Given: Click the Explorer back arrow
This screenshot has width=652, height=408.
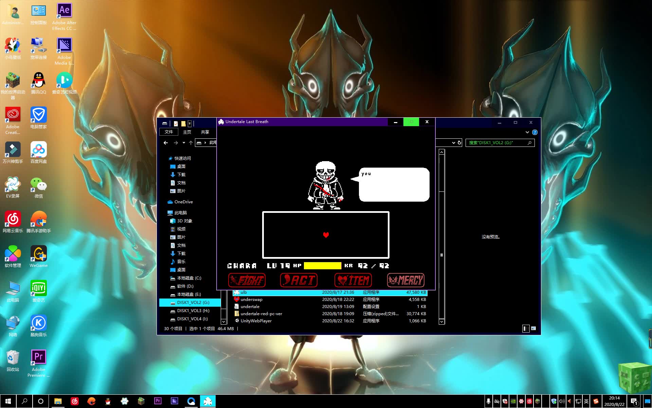Looking at the screenshot, I should (166, 143).
